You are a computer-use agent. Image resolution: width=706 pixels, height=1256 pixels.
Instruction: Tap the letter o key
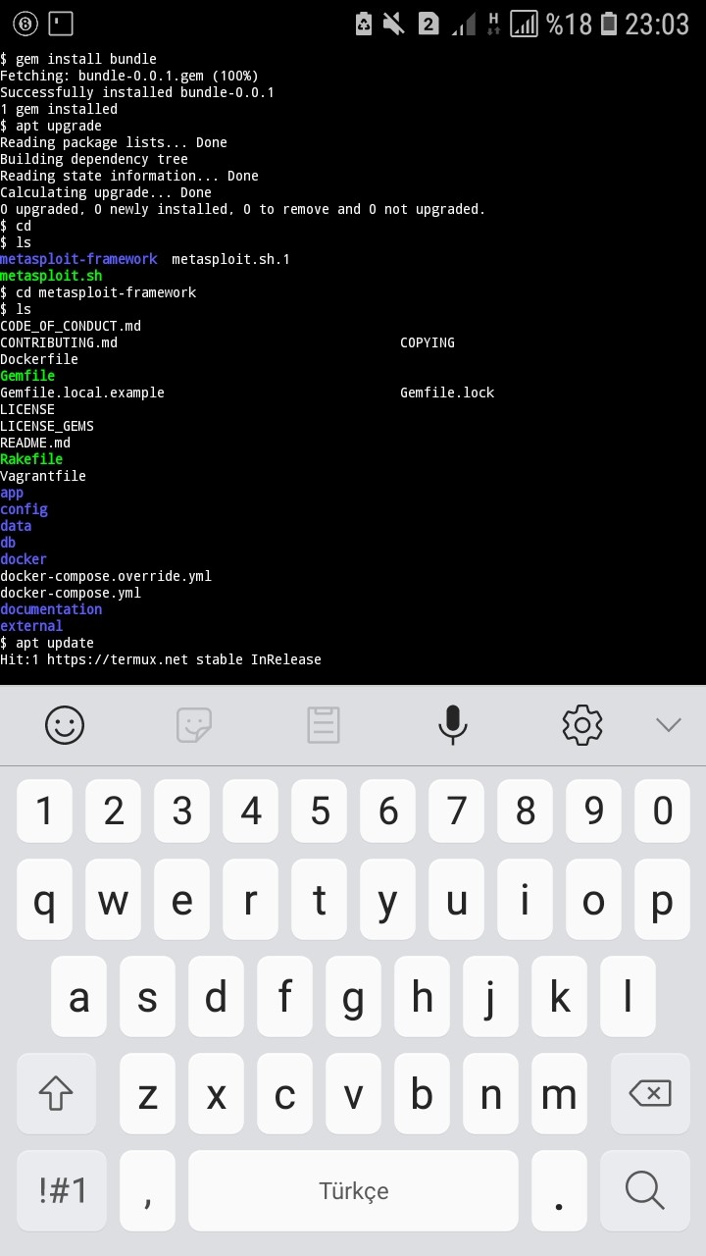[594, 900]
